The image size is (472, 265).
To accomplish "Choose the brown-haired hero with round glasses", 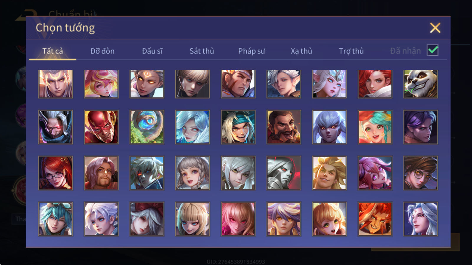I will 421,173.
